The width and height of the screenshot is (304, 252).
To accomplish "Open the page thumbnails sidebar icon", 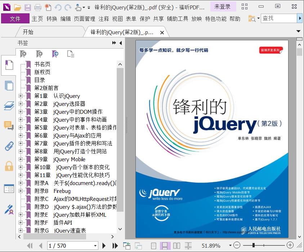I will click(9, 85).
